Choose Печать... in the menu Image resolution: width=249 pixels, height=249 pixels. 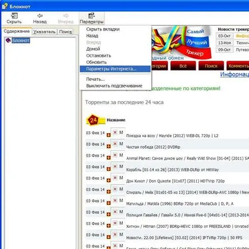[115, 79]
